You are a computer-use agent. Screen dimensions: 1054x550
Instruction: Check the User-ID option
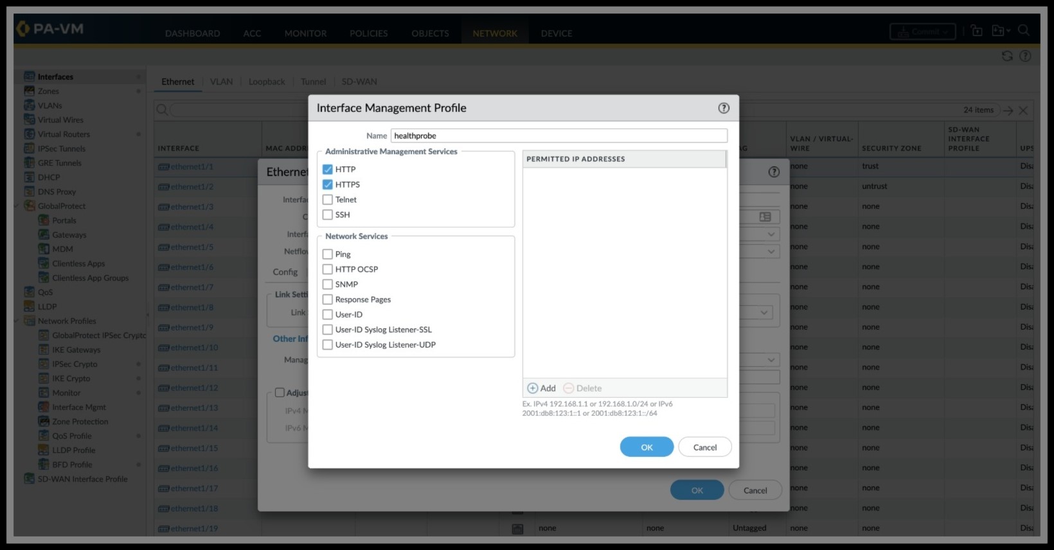pyautogui.click(x=328, y=315)
